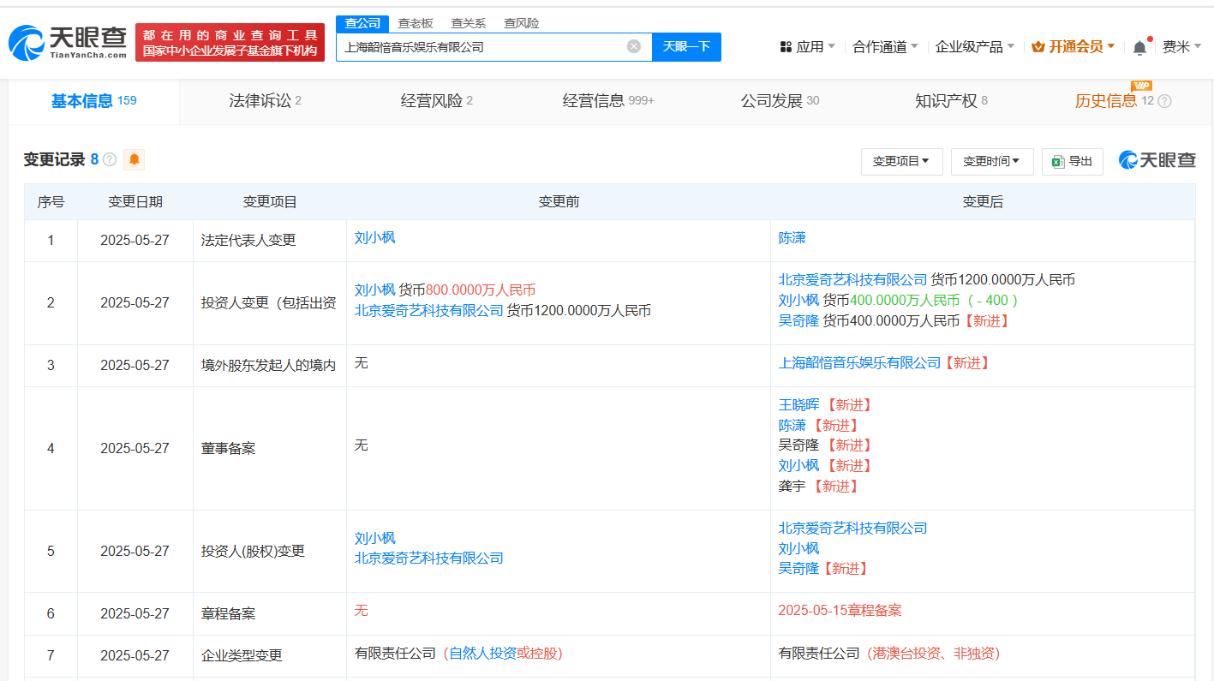1214x681 pixels.
Task: Open the 变更时间 filter dropdown
Action: (992, 161)
